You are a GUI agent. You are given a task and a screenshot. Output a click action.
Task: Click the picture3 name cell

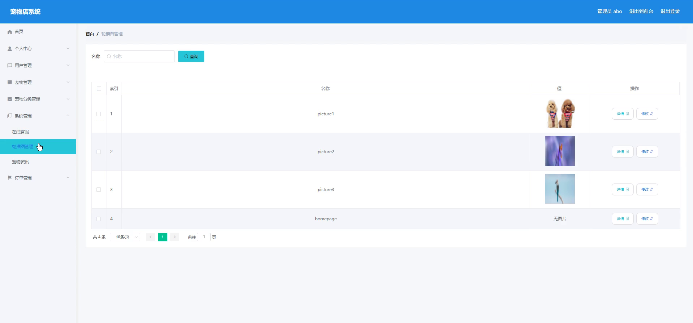326,190
